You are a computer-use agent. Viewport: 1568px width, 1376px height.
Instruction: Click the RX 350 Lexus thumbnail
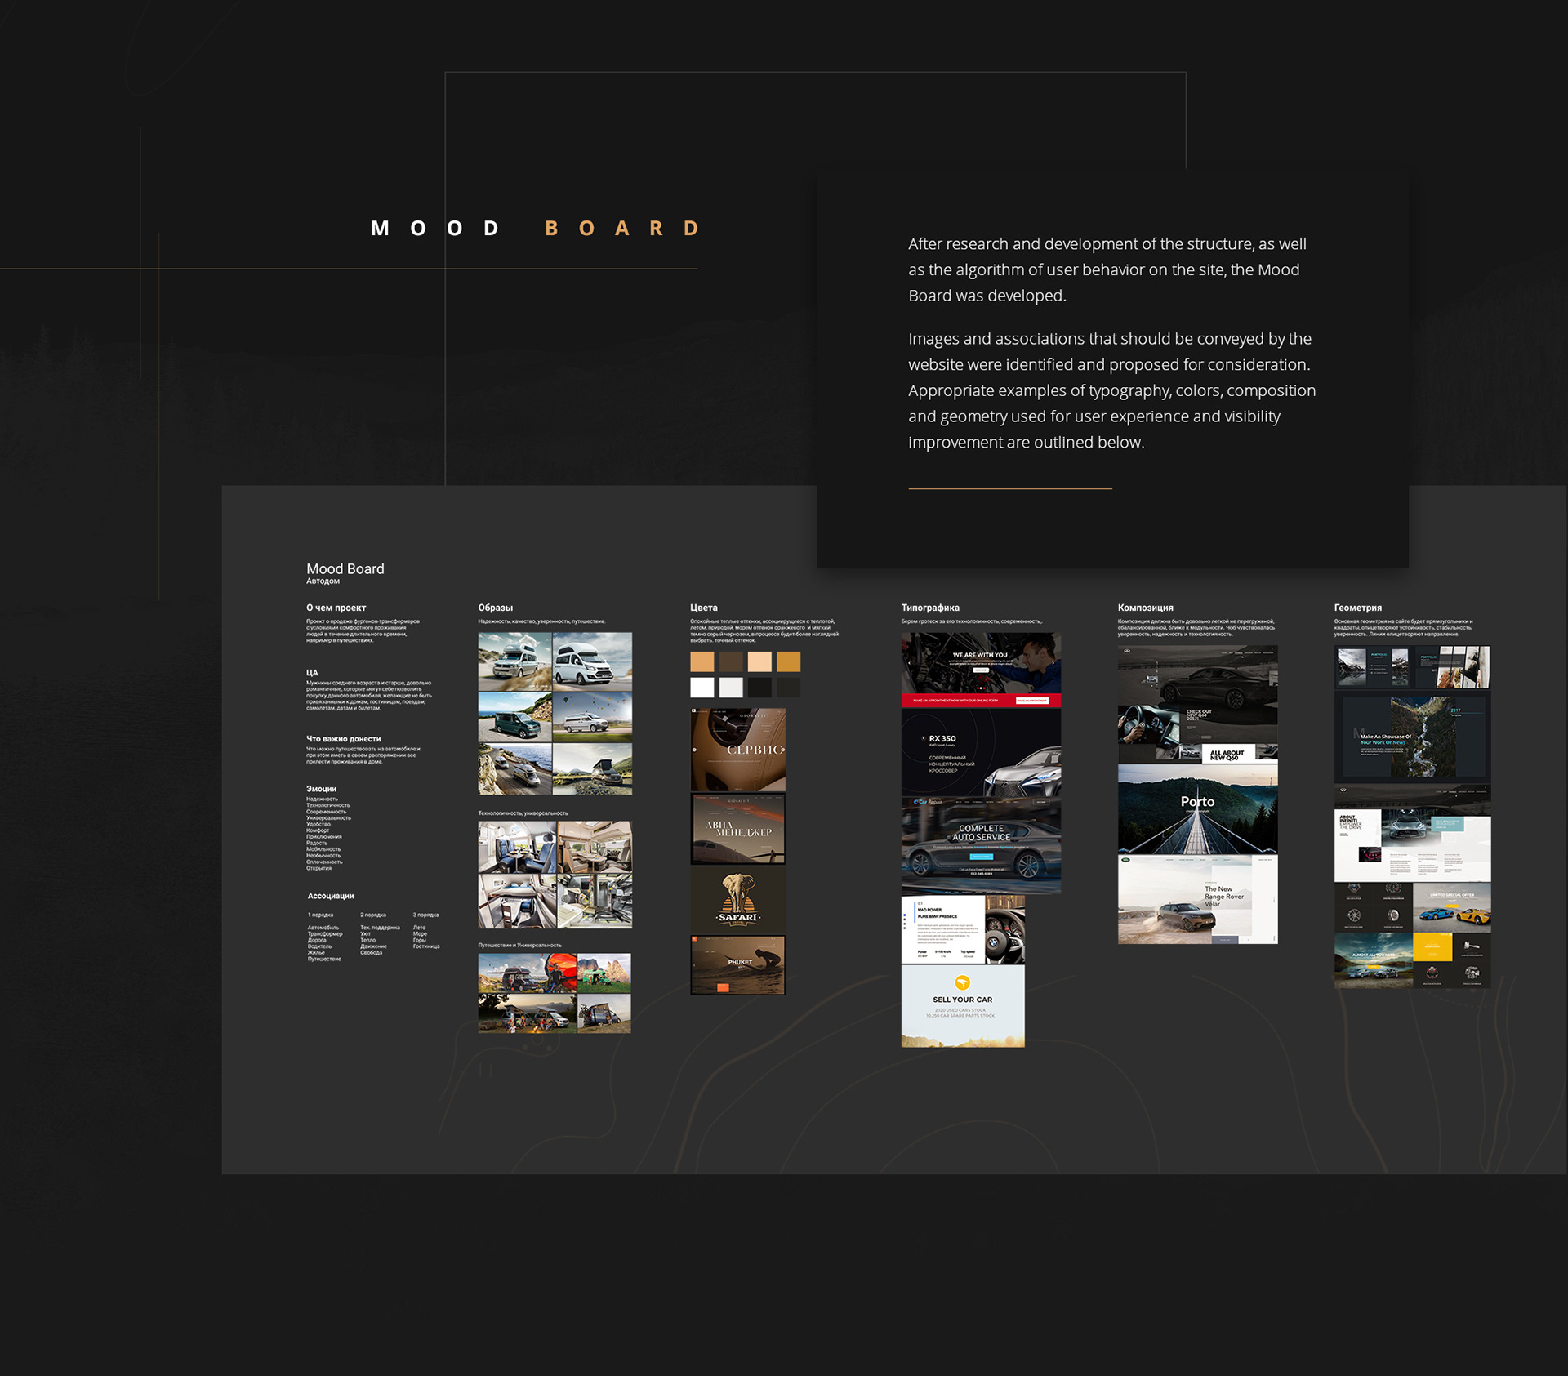[981, 752]
